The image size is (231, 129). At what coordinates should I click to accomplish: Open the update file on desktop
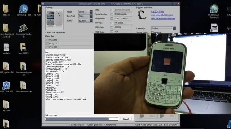point(6,49)
